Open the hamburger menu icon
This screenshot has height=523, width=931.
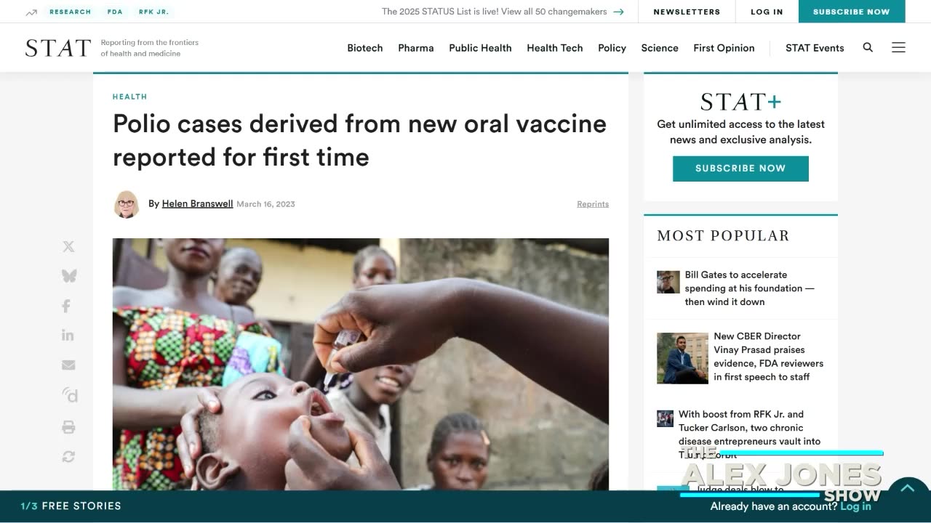click(899, 47)
